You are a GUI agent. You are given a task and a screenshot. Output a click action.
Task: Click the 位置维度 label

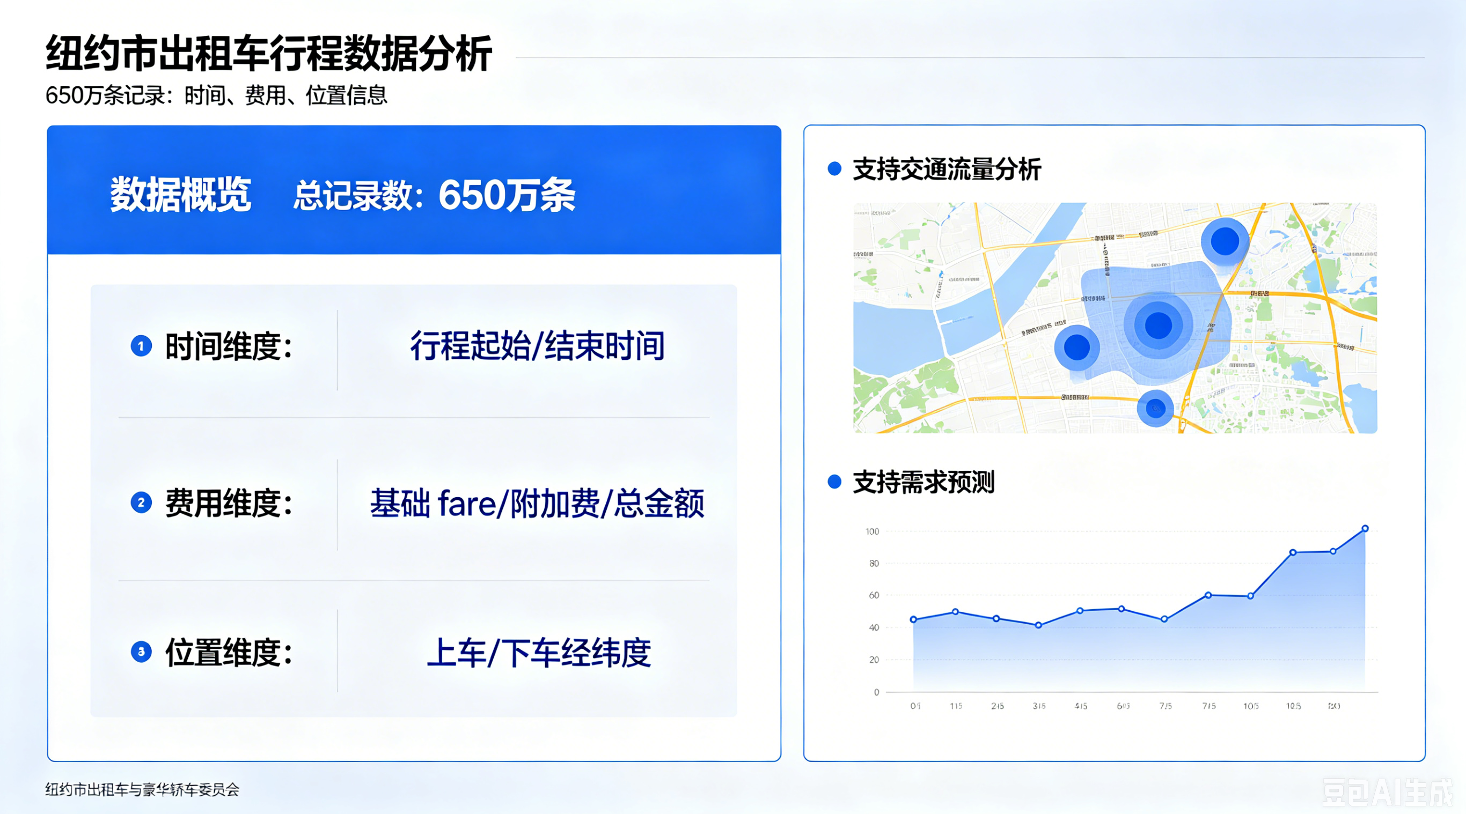(229, 652)
